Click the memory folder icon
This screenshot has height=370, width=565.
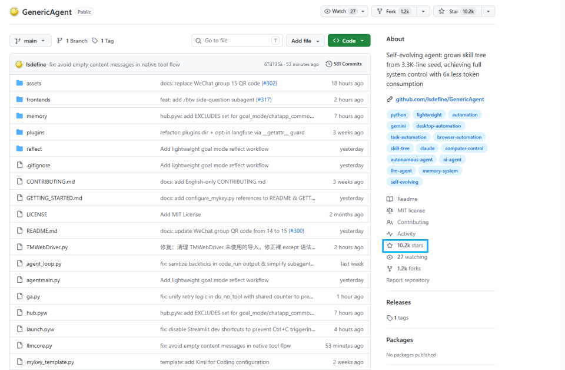point(20,116)
